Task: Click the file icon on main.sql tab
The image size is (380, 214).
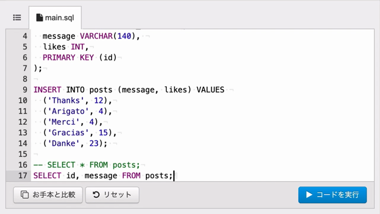Action: click(39, 17)
